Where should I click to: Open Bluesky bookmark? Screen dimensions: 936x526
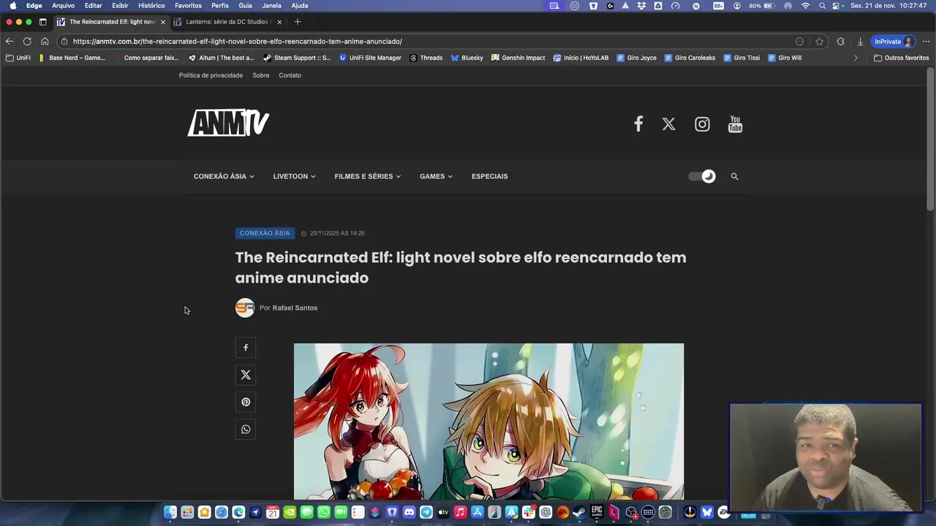(467, 58)
